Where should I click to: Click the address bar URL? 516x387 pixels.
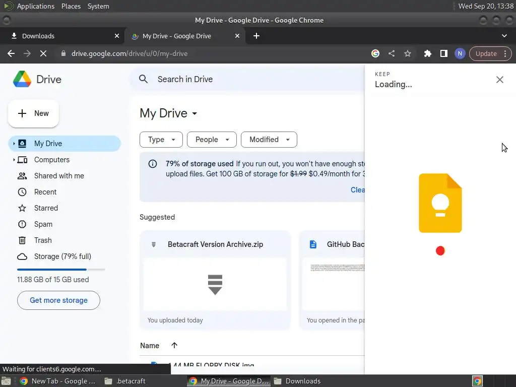130,53
